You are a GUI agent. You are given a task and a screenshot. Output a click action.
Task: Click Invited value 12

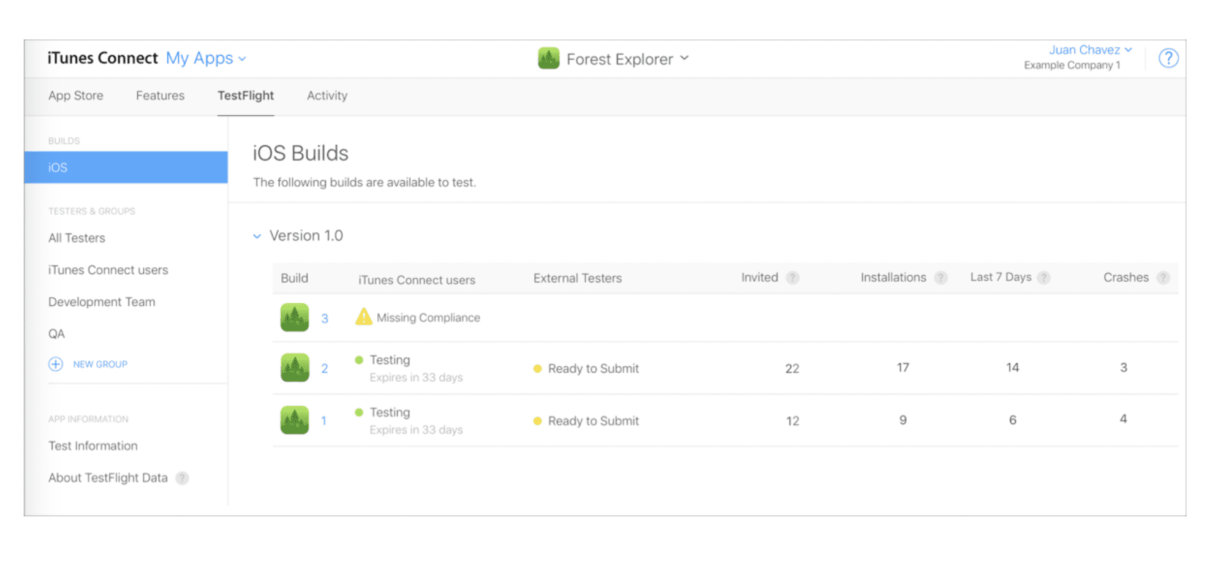coord(792,421)
